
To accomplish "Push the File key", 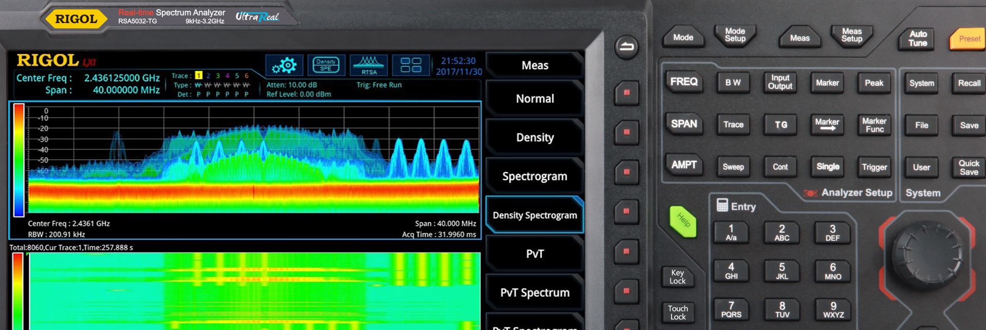I will (921, 125).
